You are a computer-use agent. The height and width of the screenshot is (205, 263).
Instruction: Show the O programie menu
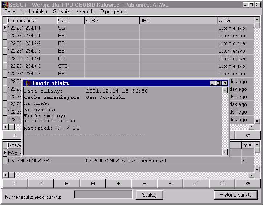[114, 11]
